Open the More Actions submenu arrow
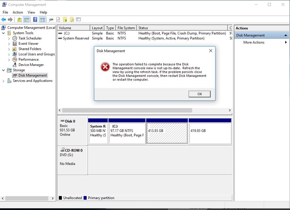 click(286, 42)
